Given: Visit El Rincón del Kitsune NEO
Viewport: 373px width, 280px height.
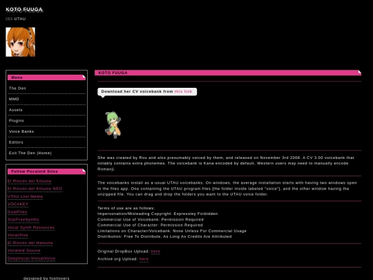Looking at the screenshot, I should [35, 189].
